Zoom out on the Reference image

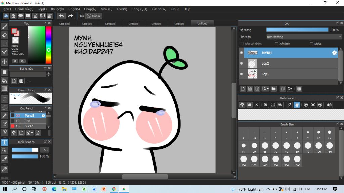pyautogui.click(x=280, y=105)
